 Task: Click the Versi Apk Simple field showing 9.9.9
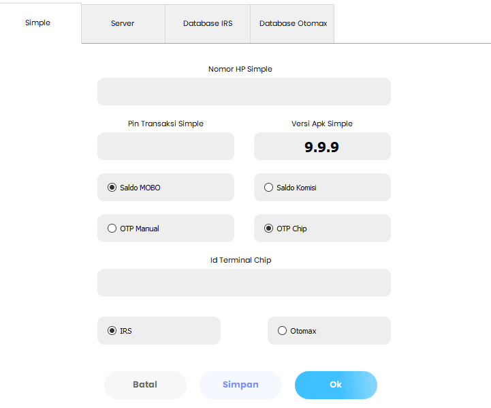click(322, 147)
